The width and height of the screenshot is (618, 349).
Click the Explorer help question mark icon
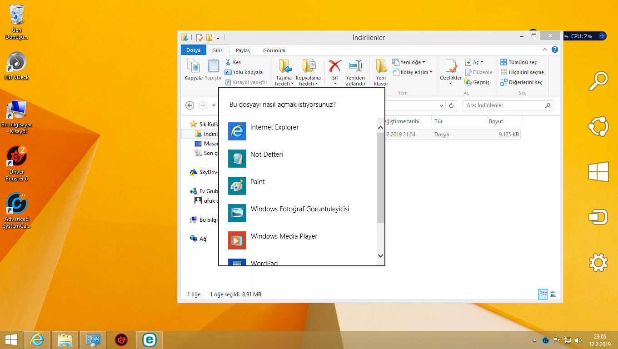pyautogui.click(x=555, y=50)
